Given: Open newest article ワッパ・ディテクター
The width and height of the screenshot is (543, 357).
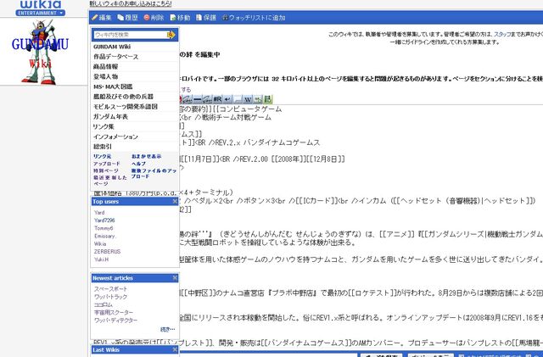Looking at the screenshot, I should click(x=115, y=321).
